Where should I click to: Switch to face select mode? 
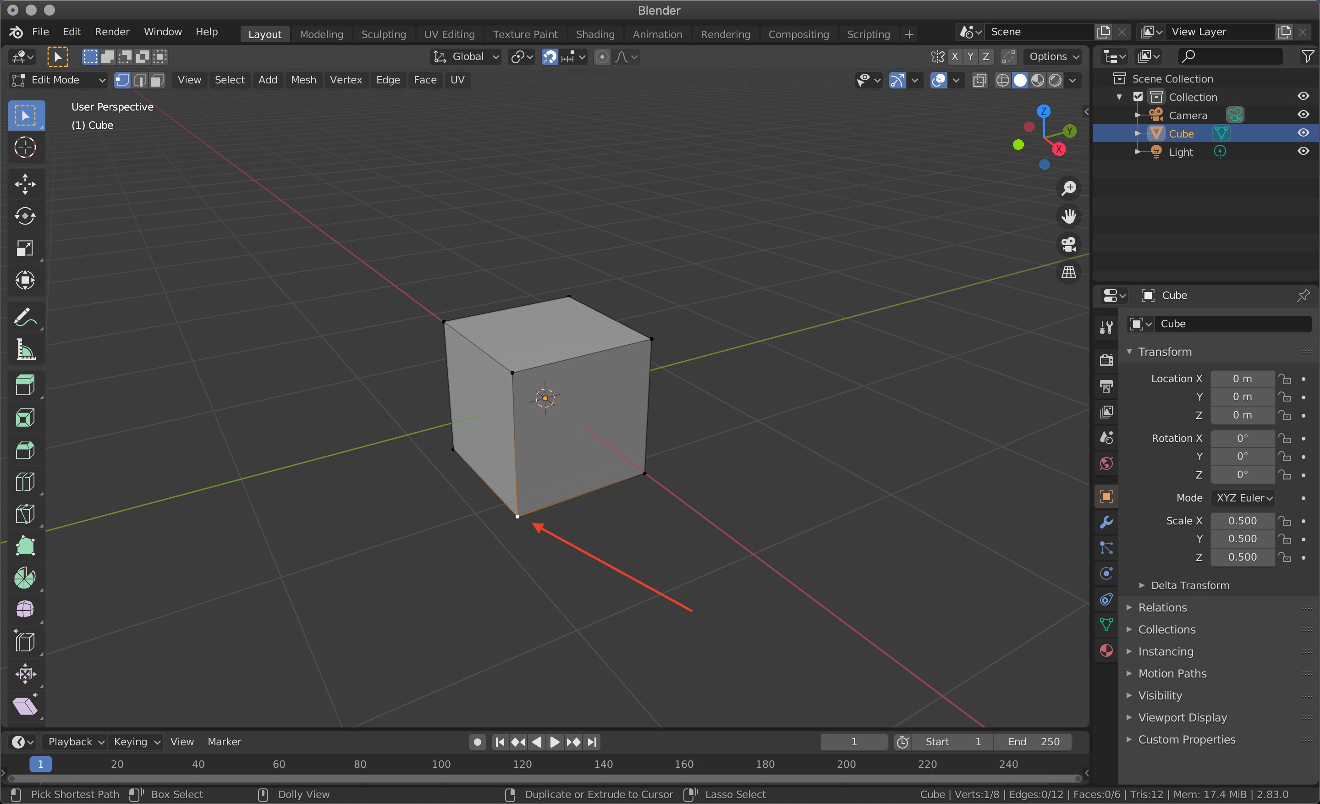[156, 80]
